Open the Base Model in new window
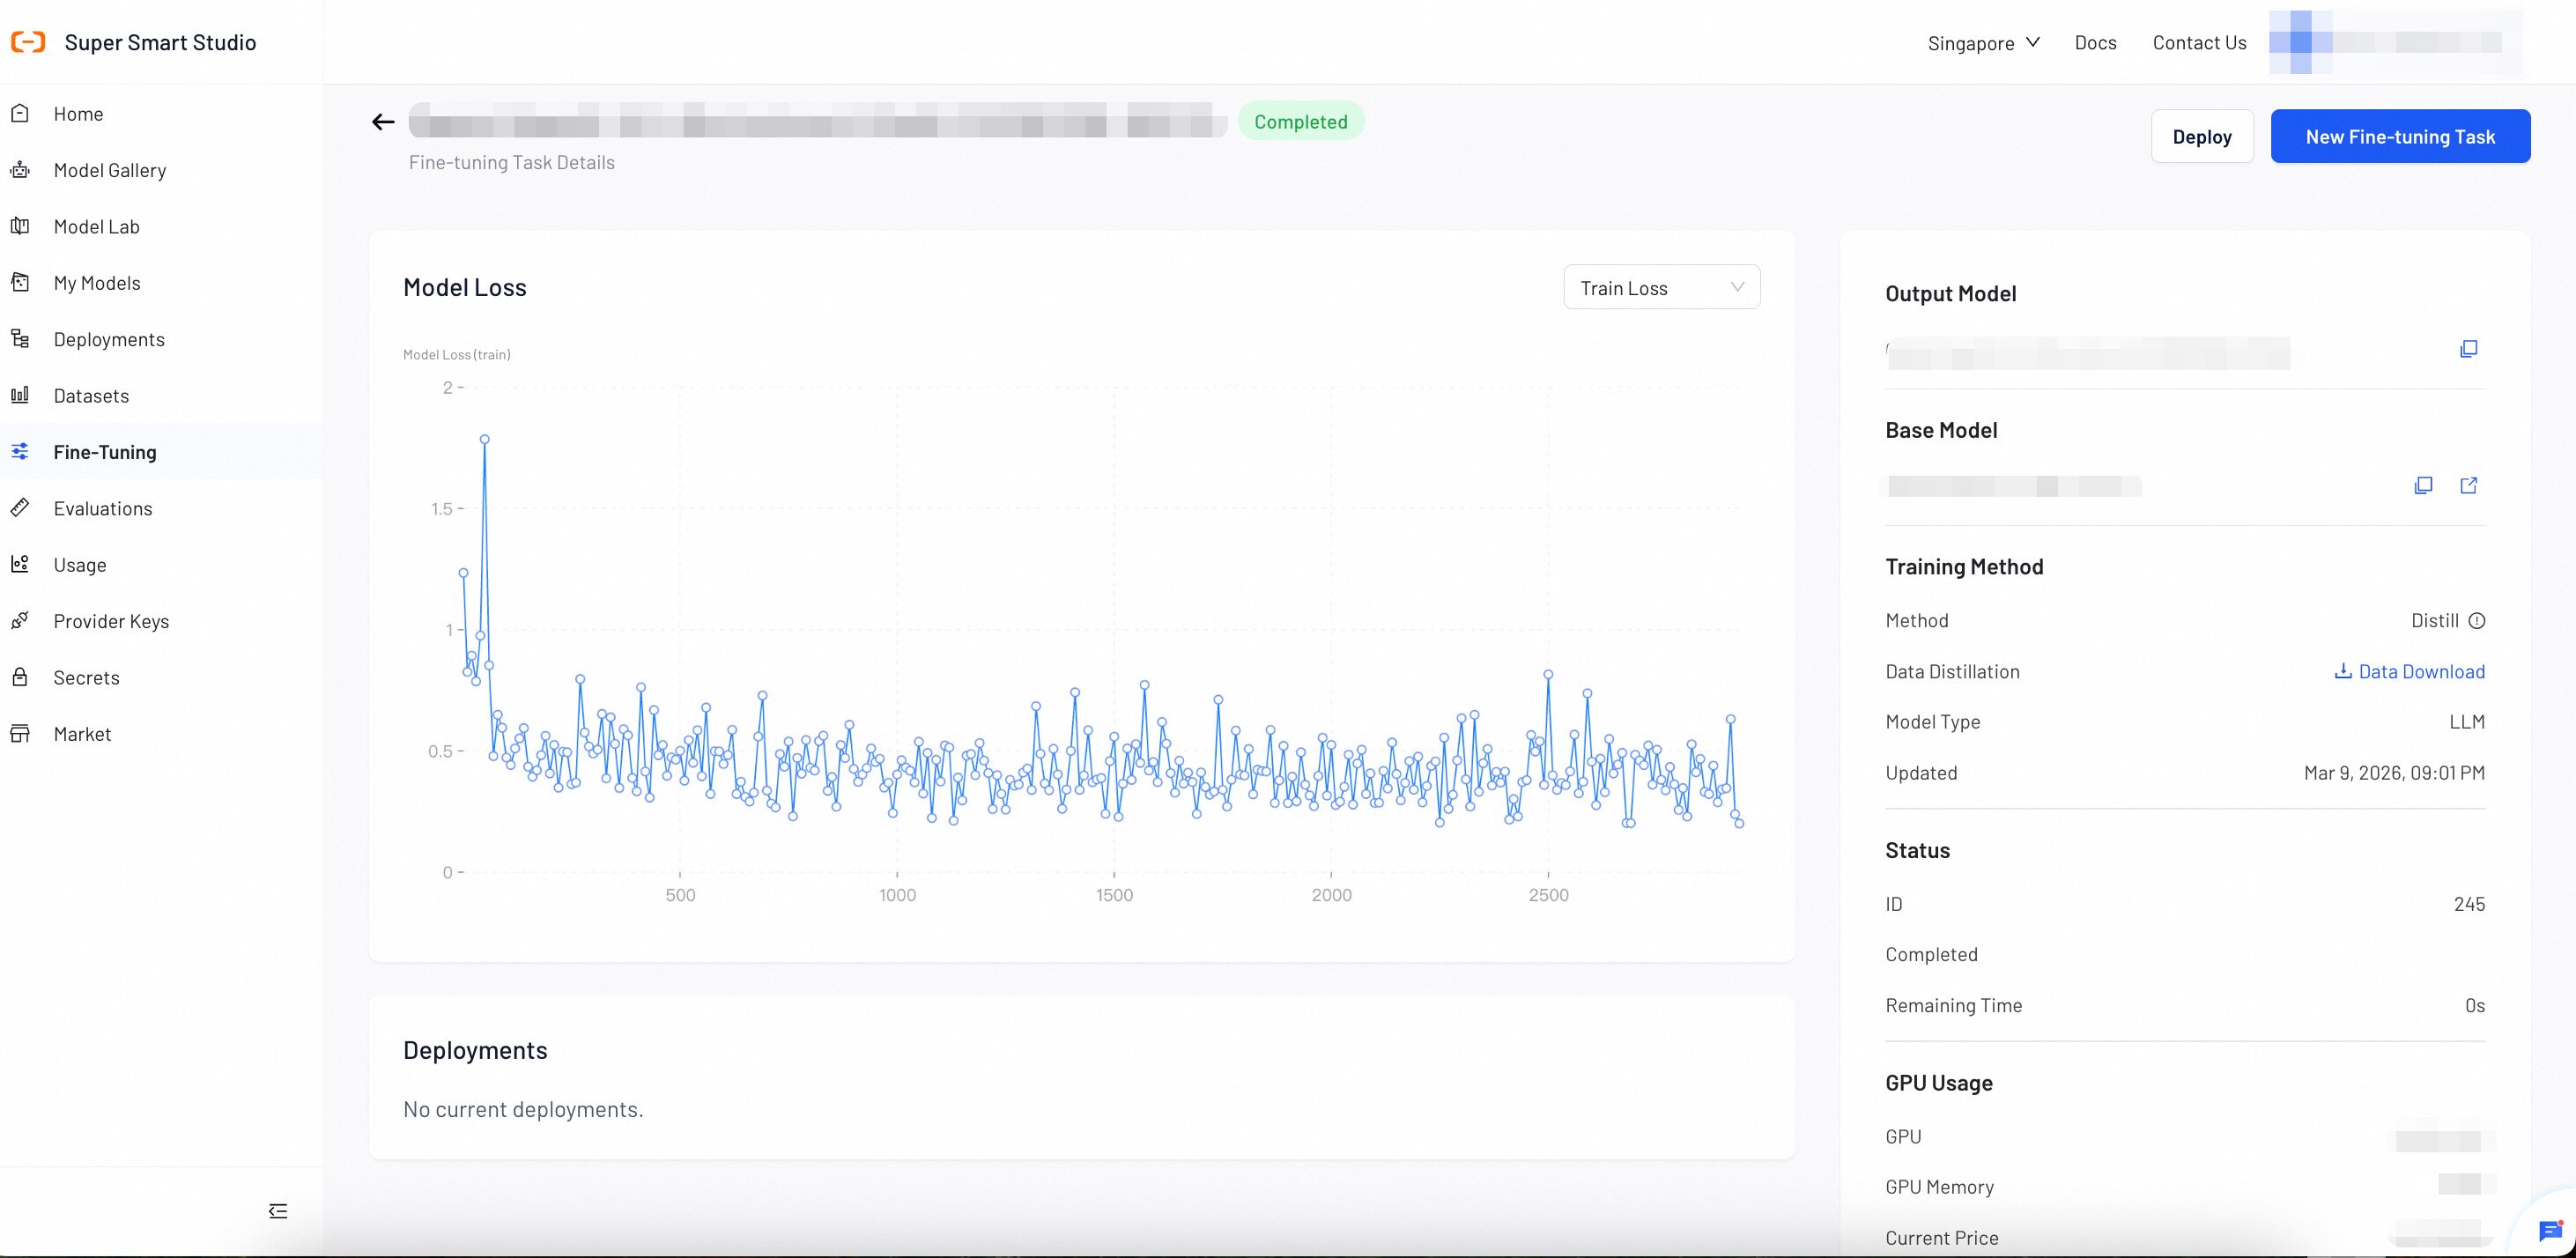 coord(2469,485)
